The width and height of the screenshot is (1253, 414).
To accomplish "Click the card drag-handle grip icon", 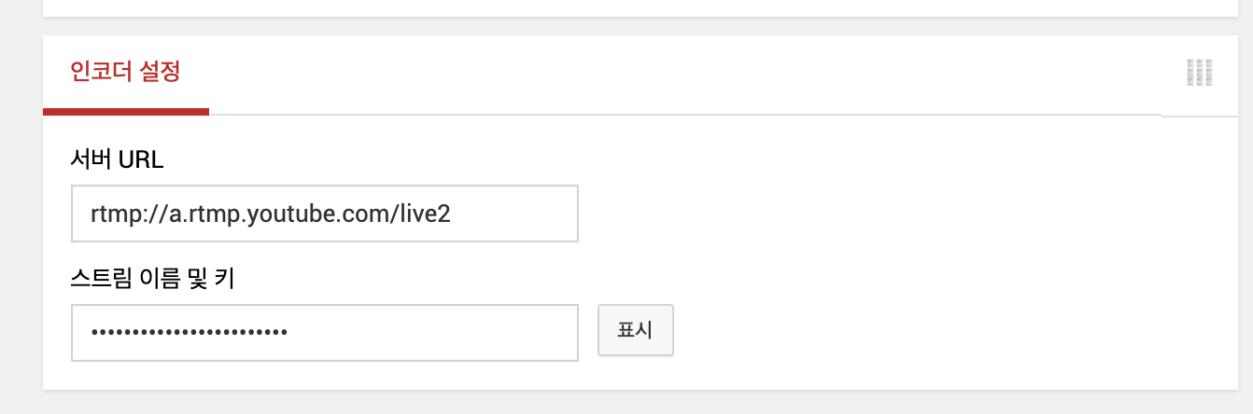I will click(1199, 73).
